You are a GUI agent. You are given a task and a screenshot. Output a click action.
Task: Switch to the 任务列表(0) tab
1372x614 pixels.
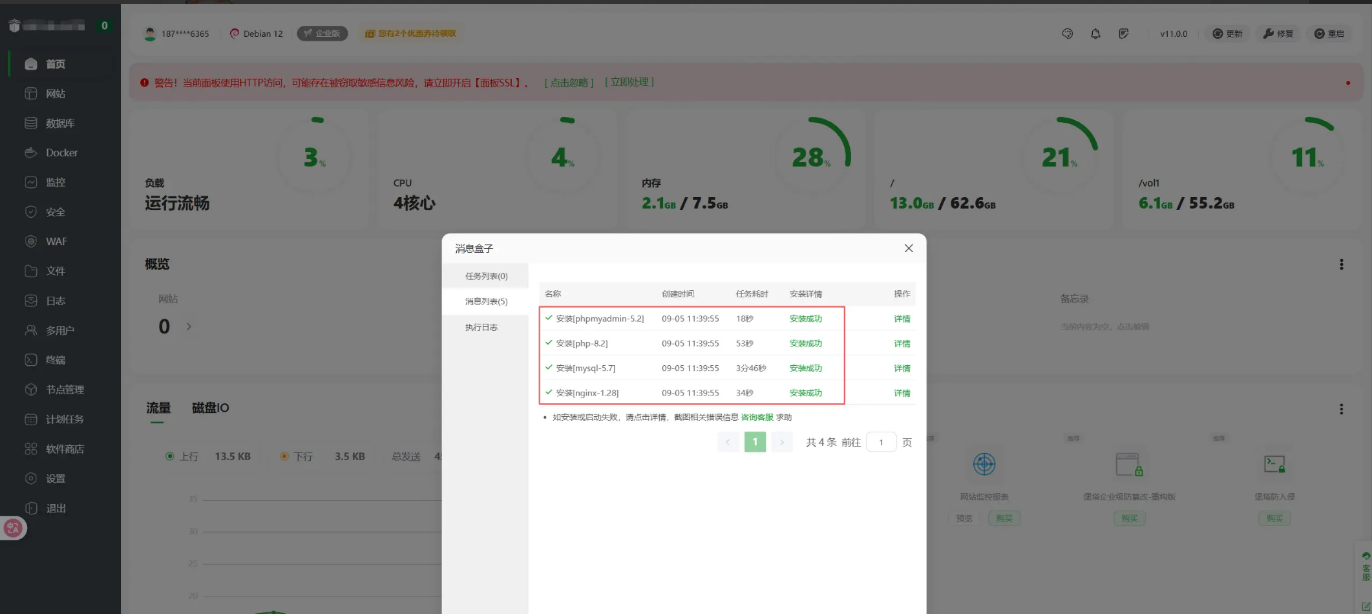pyautogui.click(x=486, y=276)
